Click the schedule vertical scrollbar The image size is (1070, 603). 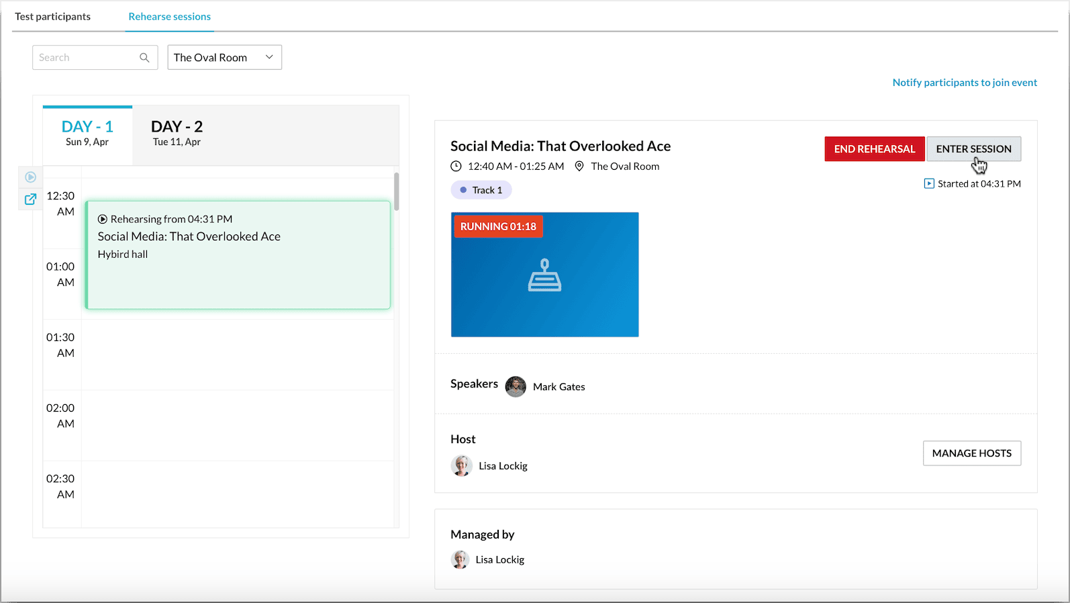pos(396,192)
